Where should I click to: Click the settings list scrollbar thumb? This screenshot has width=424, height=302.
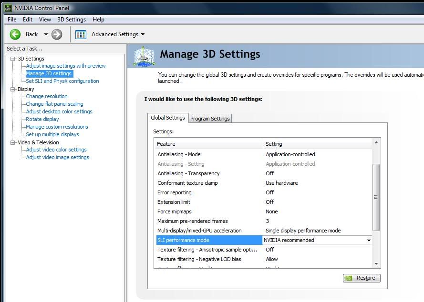(376, 197)
